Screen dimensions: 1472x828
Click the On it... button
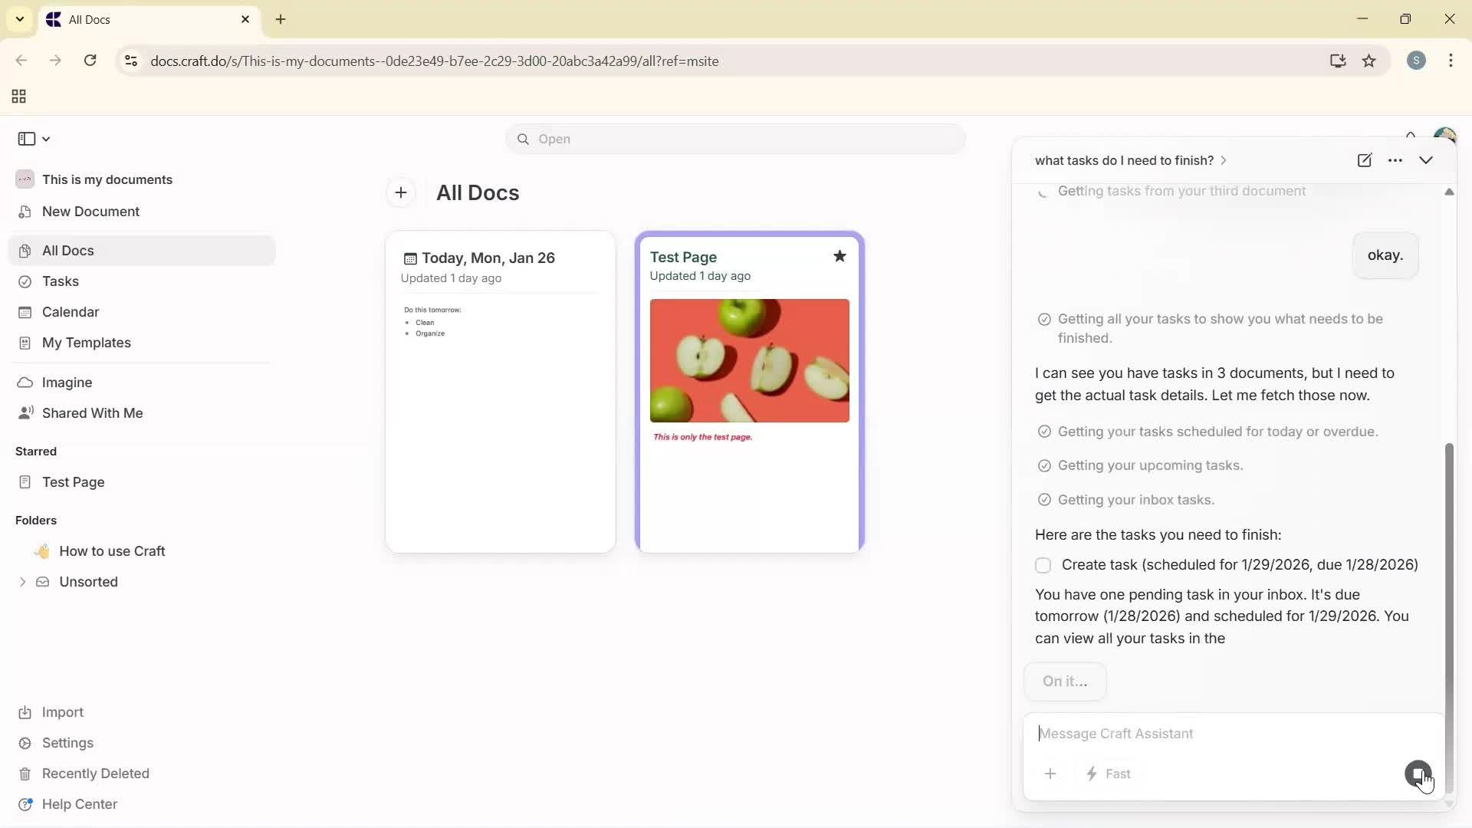click(1065, 681)
